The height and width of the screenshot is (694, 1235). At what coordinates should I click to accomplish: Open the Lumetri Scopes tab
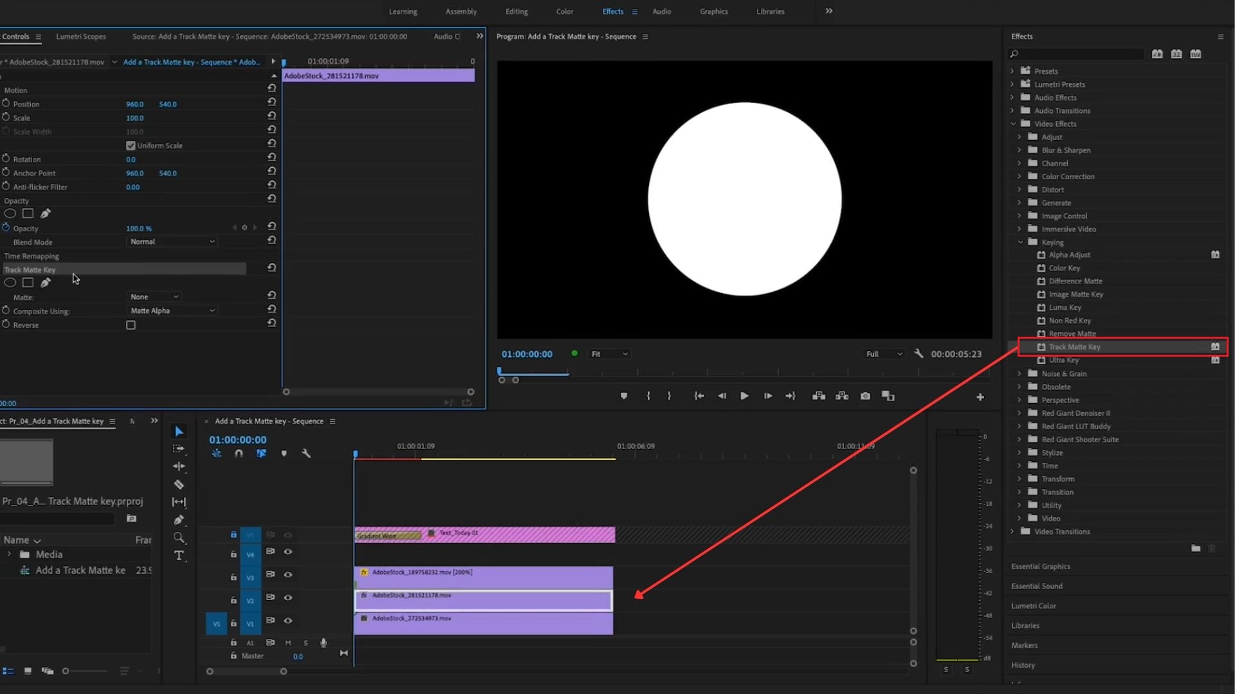(x=81, y=37)
